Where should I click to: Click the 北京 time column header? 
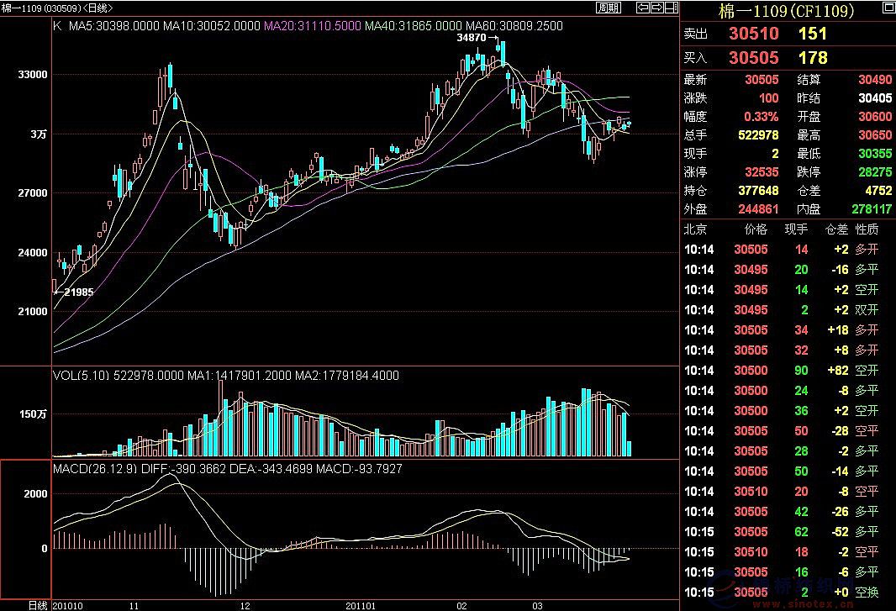pyautogui.click(x=695, y=229)
